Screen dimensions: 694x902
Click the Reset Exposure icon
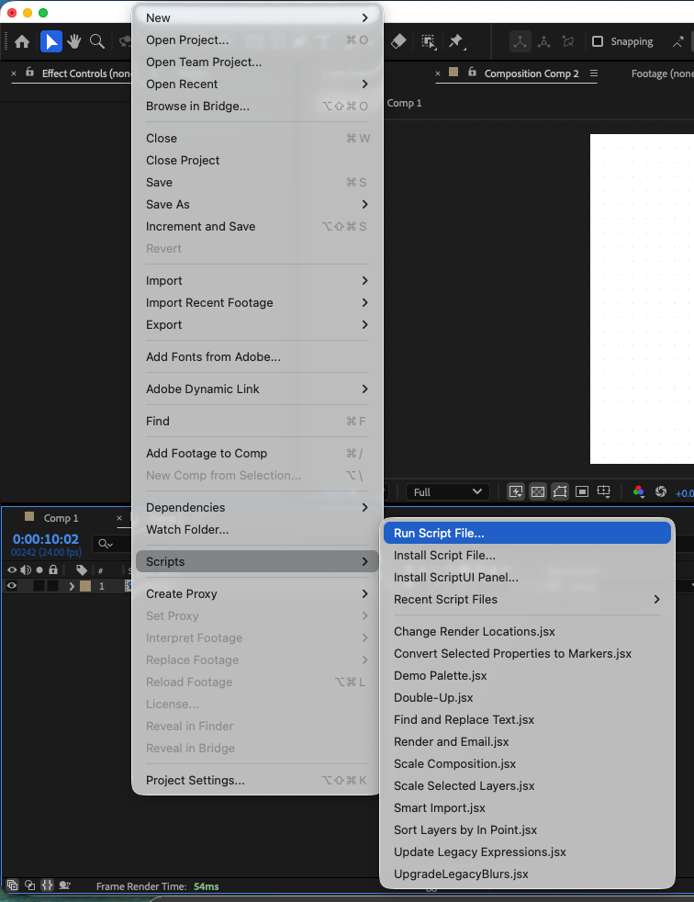pos(661,491)
